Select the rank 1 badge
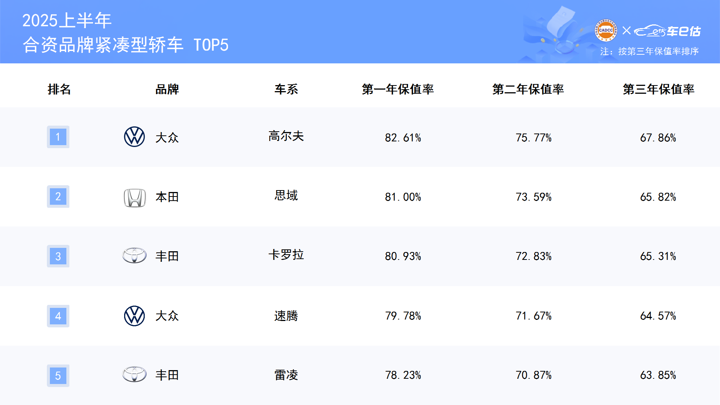The width and height of the screenshot is (720, 405). click(x=58, y=137)
